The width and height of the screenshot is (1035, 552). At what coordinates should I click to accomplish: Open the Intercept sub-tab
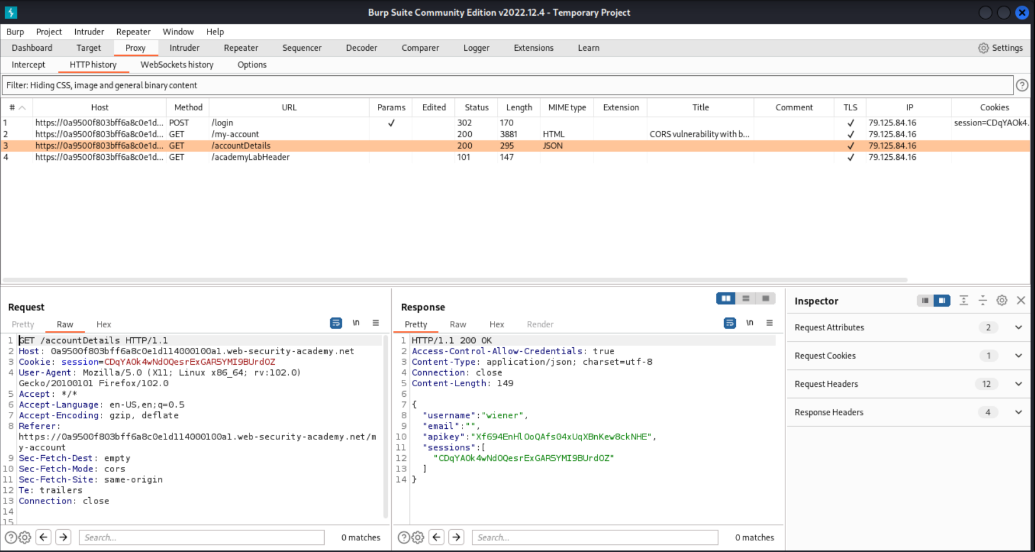point(28,65)
